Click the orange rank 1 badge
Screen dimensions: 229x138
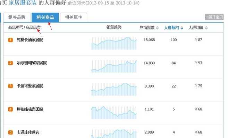pyautogui.click(x=10, y=40)
